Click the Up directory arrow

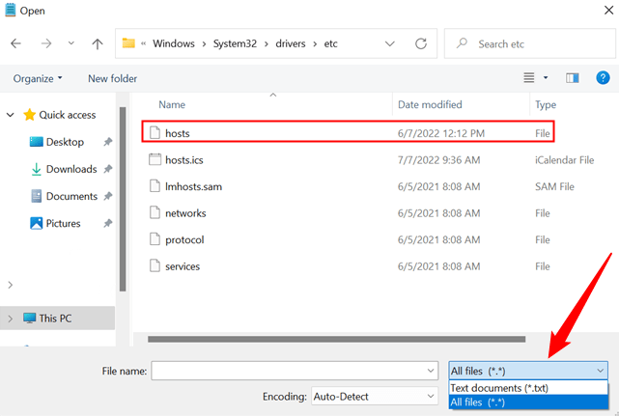pos(98,44)
